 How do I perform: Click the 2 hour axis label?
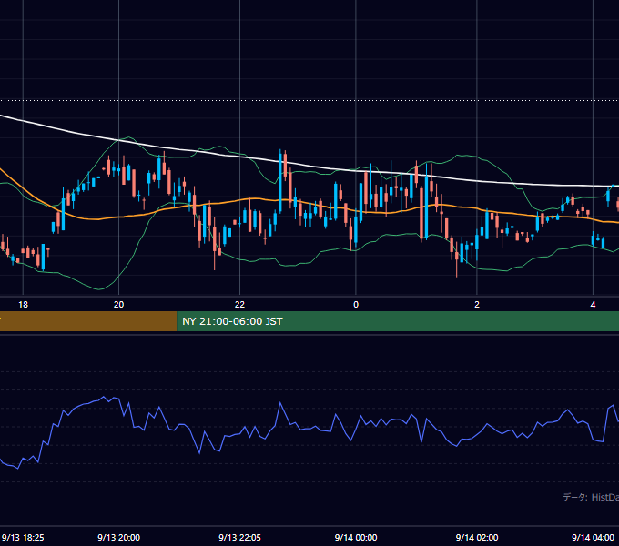[477, 305]
